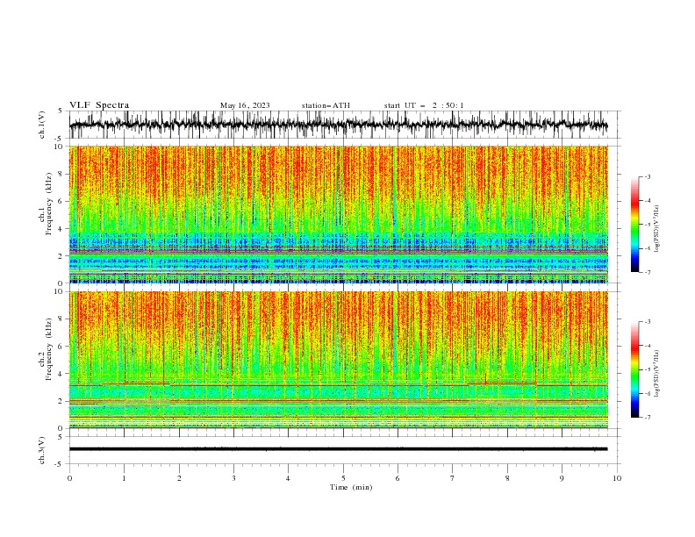Click the 'ch.1(V)' waveform axis label
The width and height of the screenshot is (695, 537).
[42, 125]
